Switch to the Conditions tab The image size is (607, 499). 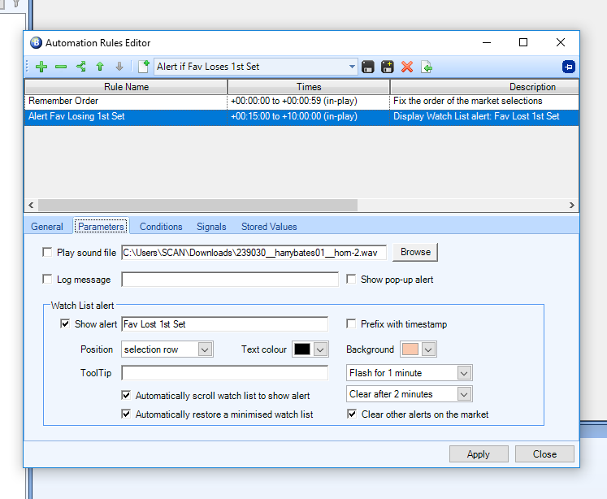(x=161, y=227)
